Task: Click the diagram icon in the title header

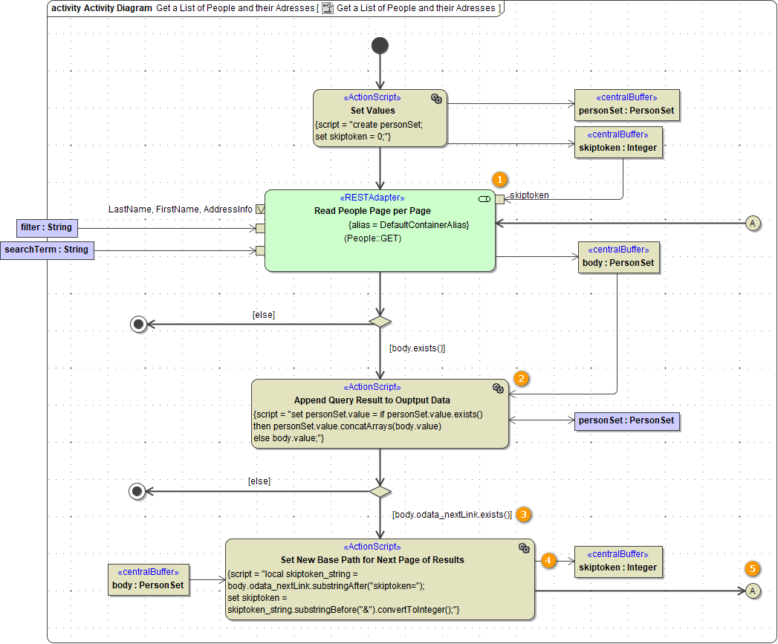Action: coord(327,8)
